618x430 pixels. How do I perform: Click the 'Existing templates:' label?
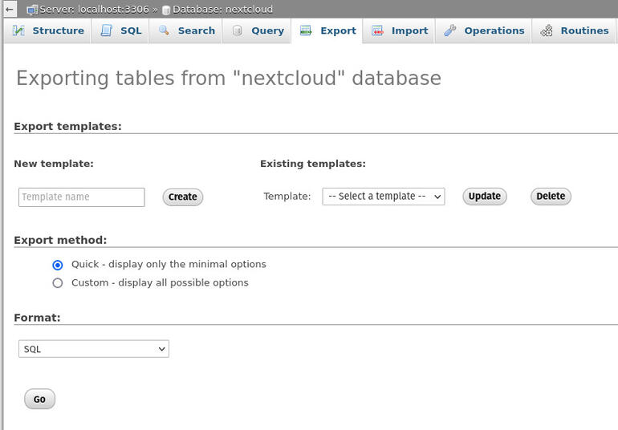313,164
